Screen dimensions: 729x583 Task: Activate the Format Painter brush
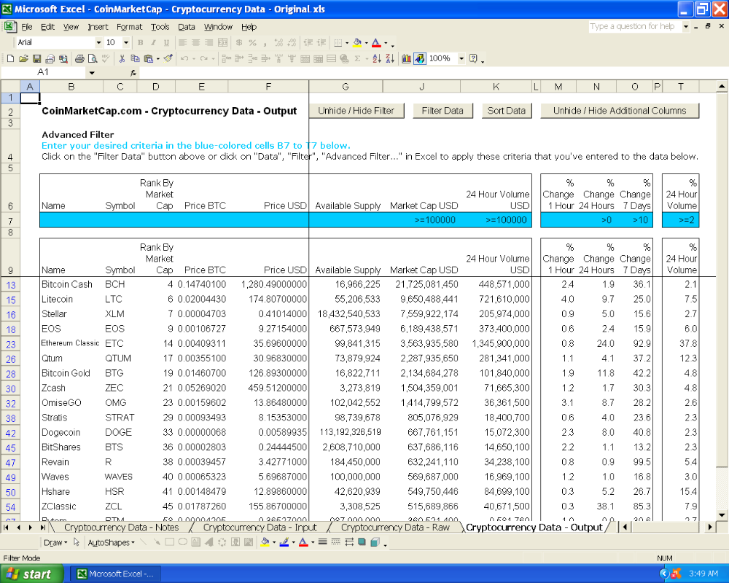click(168, 58)
